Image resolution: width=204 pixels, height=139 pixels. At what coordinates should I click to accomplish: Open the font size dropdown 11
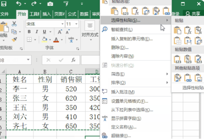coord(76,24)
